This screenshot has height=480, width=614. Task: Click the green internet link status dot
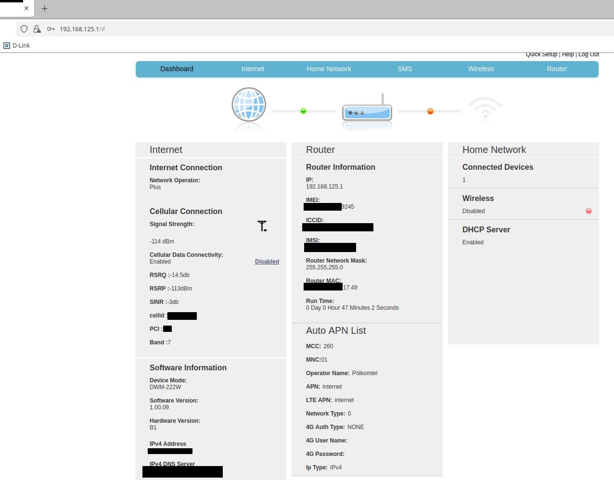303,111
